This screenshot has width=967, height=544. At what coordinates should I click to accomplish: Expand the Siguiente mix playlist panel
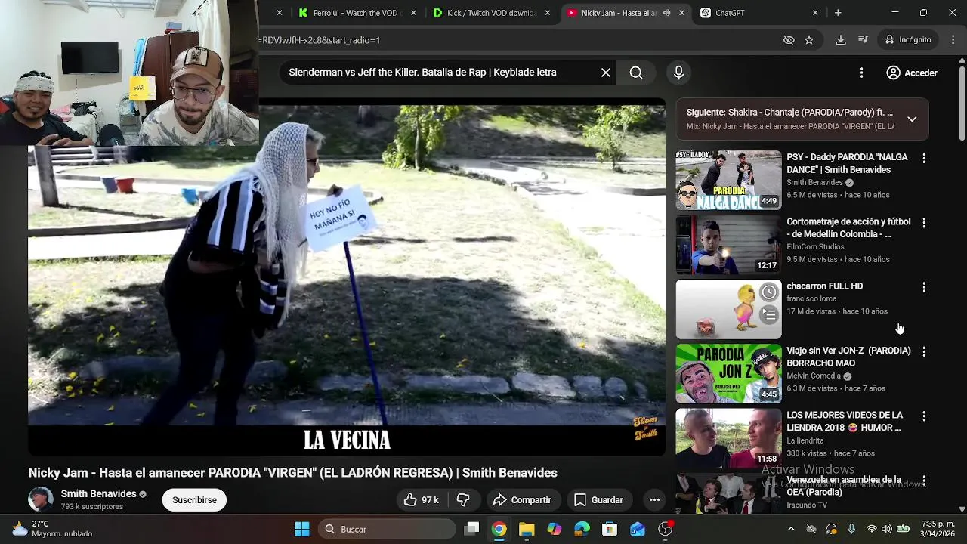pyautogui.click(x=912, y=119)
